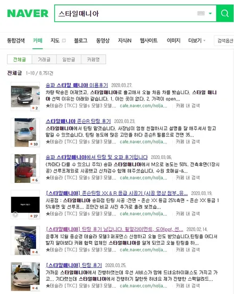Select the 일반글 filter

pos(69,60)
